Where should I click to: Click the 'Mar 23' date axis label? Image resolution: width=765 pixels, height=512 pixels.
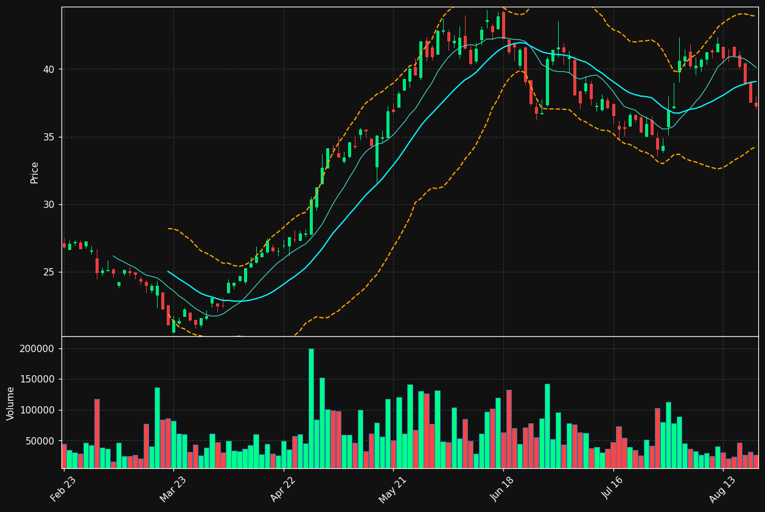tap(172, 489)
